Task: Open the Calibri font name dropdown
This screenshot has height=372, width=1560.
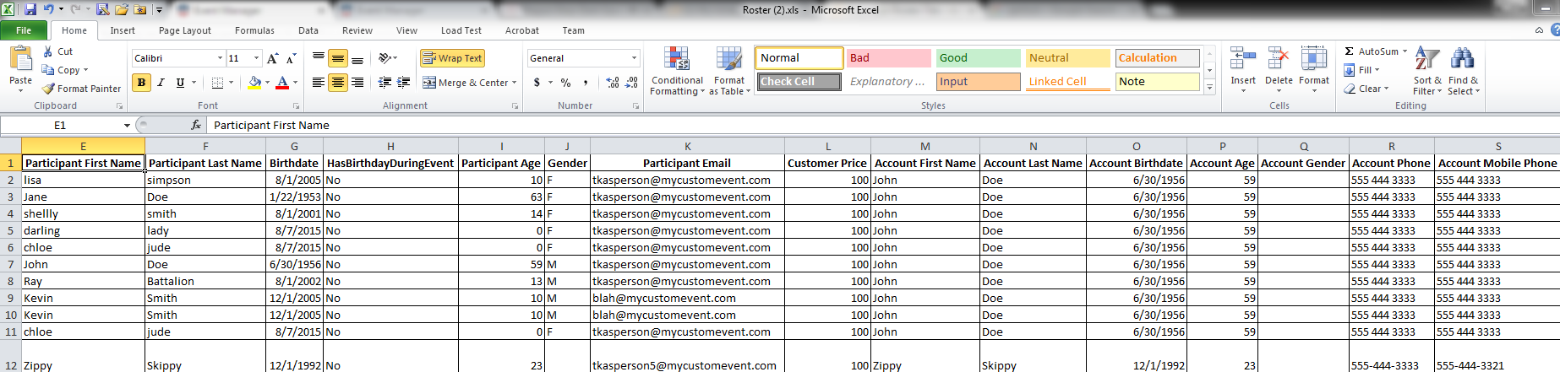Action: (220, 58)
